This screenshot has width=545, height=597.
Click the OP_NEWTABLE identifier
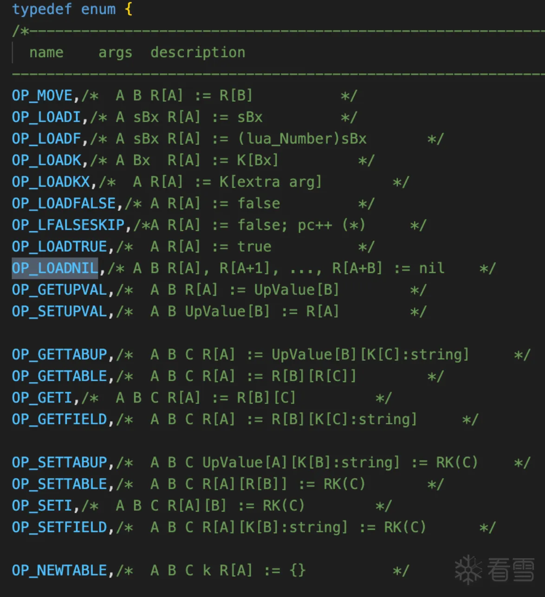click(59, 570)
